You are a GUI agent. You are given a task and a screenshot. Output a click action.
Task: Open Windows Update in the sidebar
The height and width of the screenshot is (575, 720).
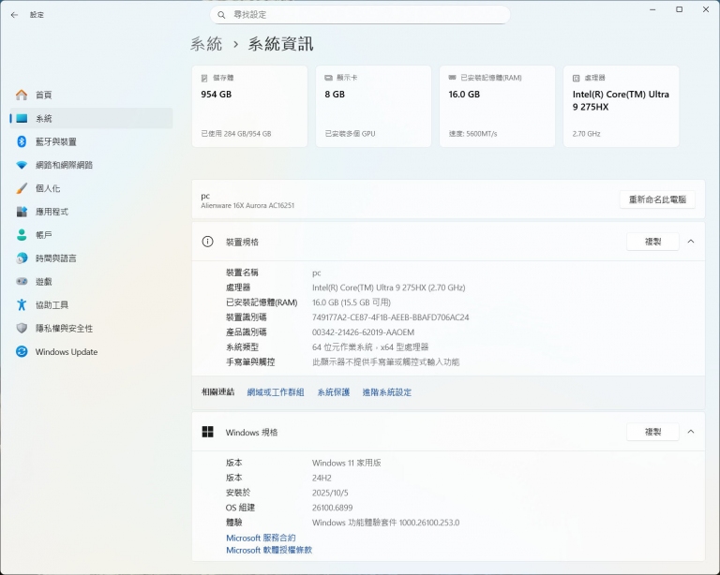(66, 352)
